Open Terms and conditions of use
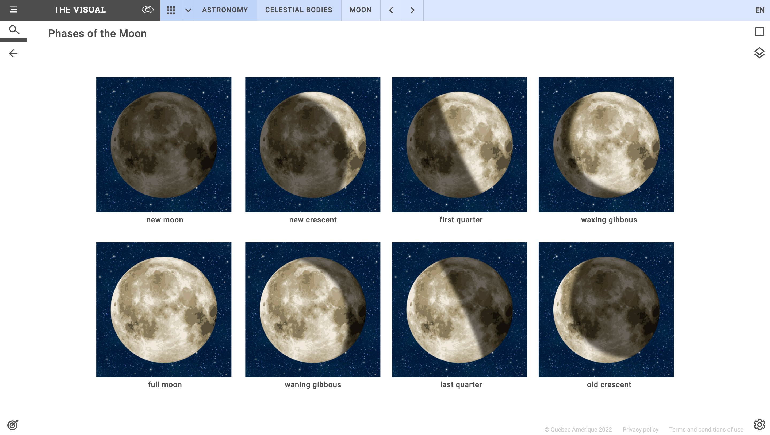Image resolution: width=770 pixels, height=435 pixels. [706, 429]
